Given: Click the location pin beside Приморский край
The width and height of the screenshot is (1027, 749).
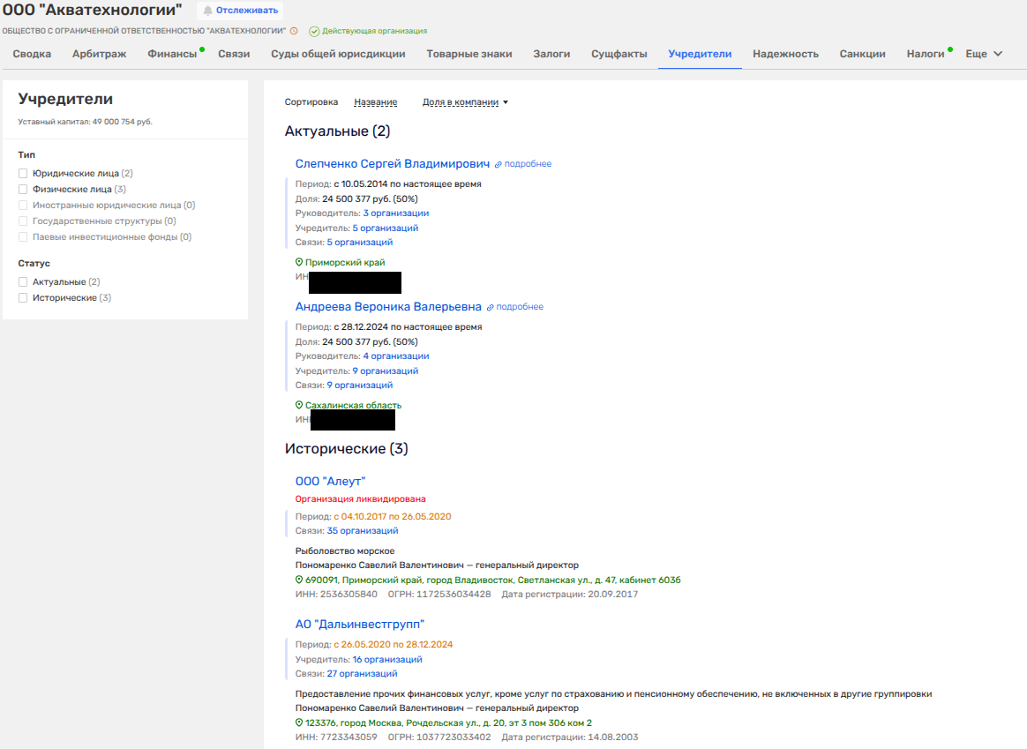Looking at the screenshot, I should coord(299,262).
